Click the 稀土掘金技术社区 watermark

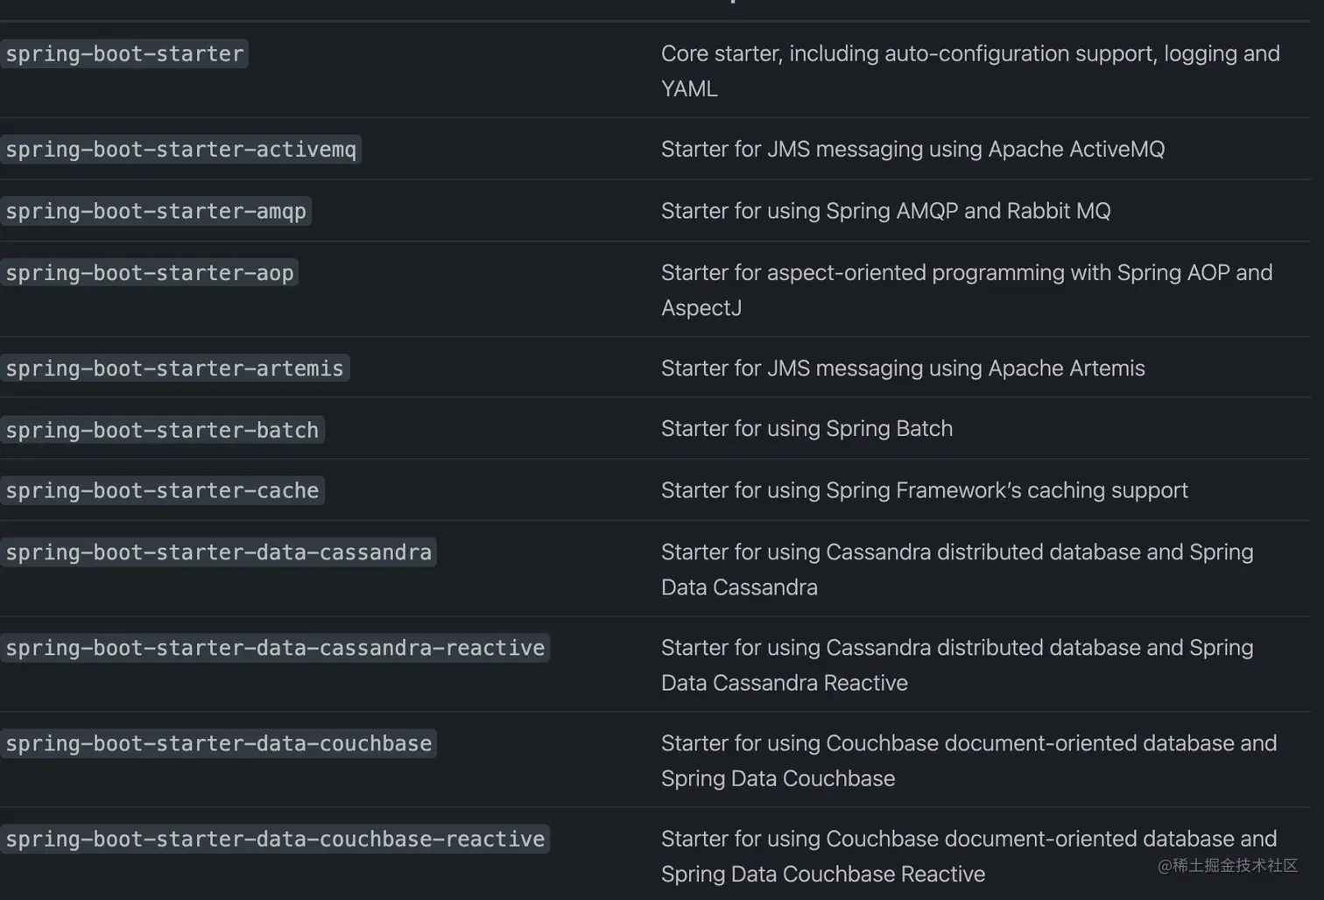pos(1227,866)
